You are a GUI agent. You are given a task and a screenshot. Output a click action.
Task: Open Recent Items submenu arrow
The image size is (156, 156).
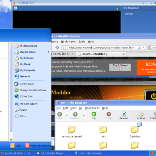tap(49, 52)
